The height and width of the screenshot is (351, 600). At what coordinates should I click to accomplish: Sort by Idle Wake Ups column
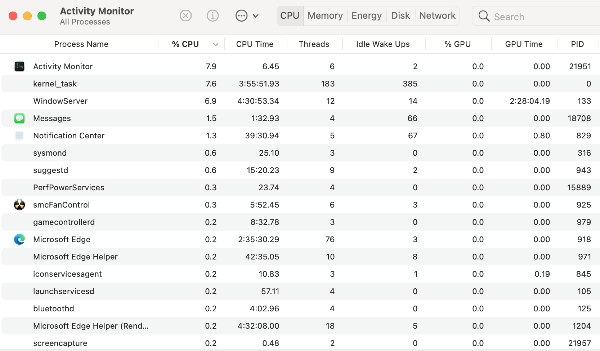click(x=383, y=44)
